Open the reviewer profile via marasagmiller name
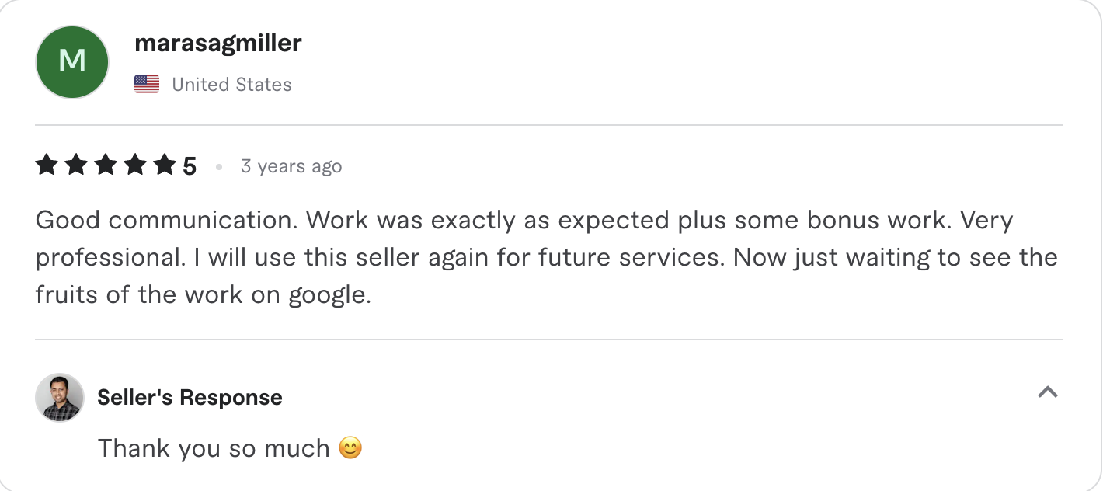Image resolution: width=1103 pixels, height=491 pixels. pos(217,43)
